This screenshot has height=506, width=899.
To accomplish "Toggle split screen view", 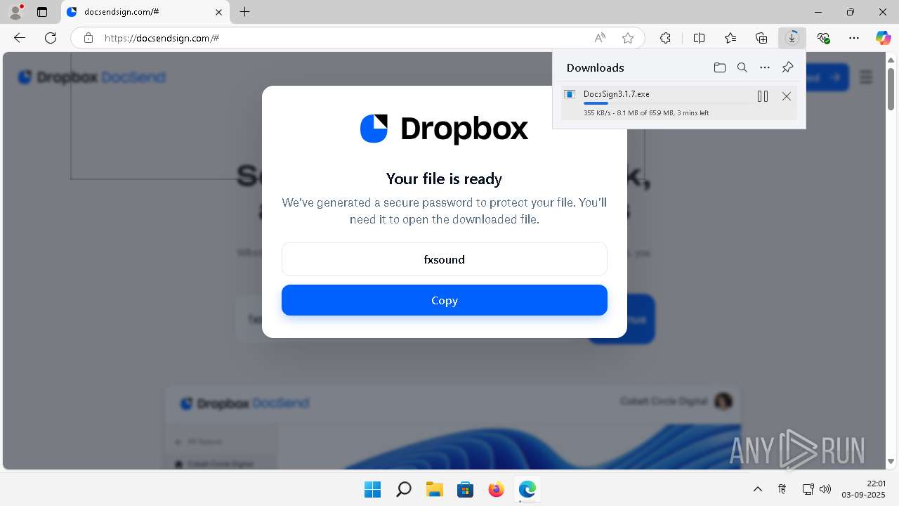I will 699,38.
